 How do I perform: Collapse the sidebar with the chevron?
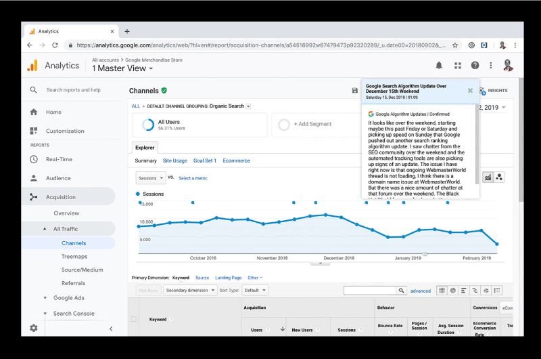coord(111,329)
